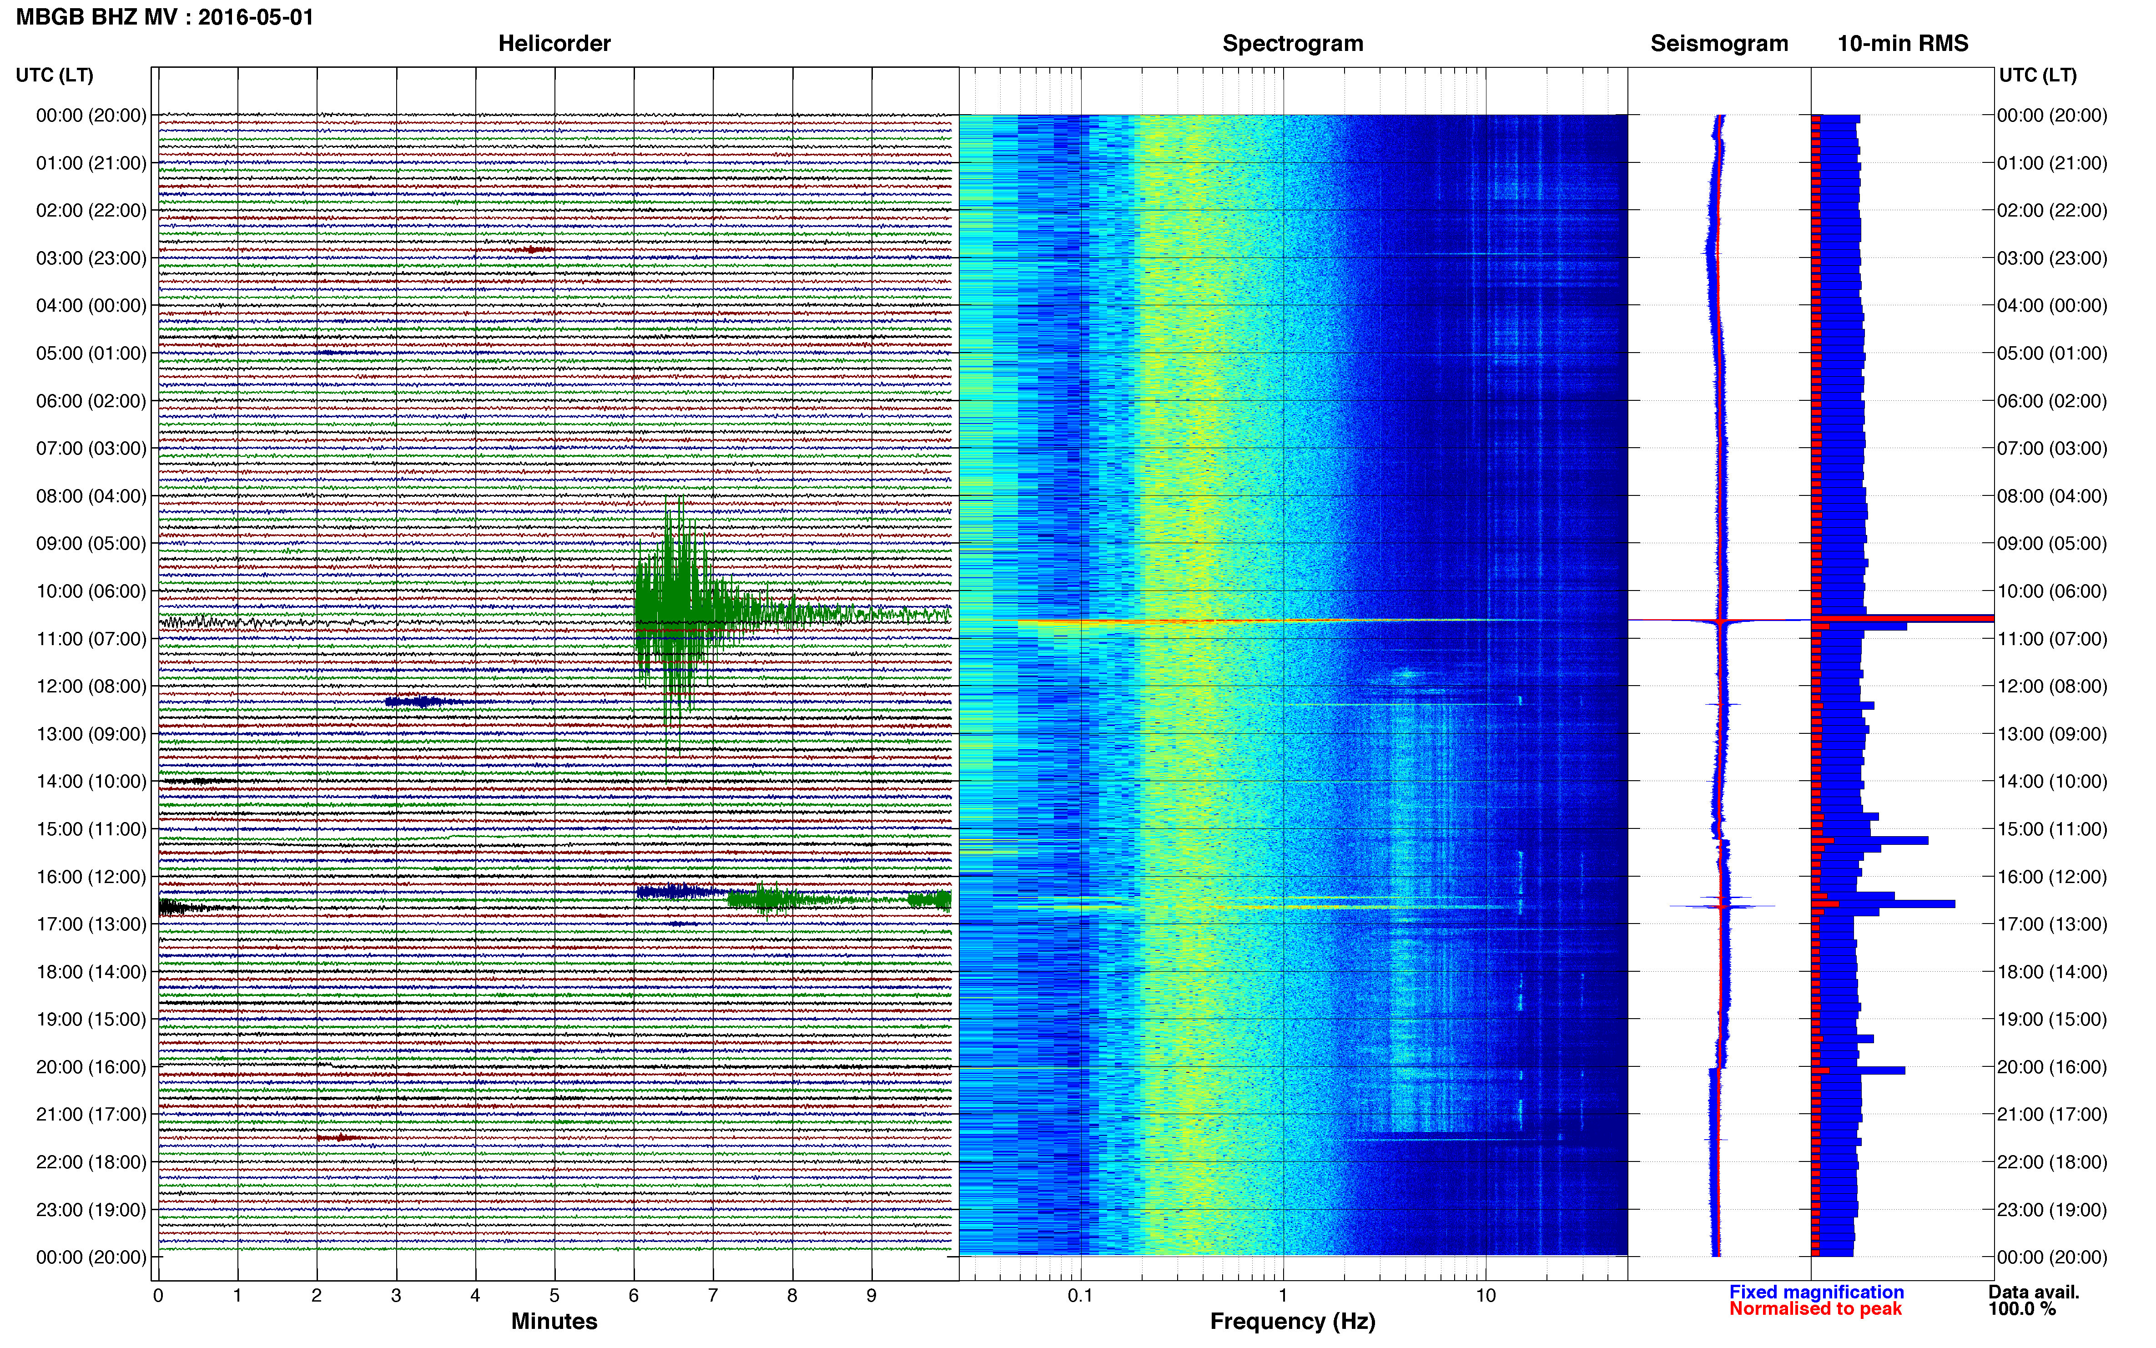Click the '100.0 %' data availability value
Viewport: 2156px width, 1348px height.
2021,1309
